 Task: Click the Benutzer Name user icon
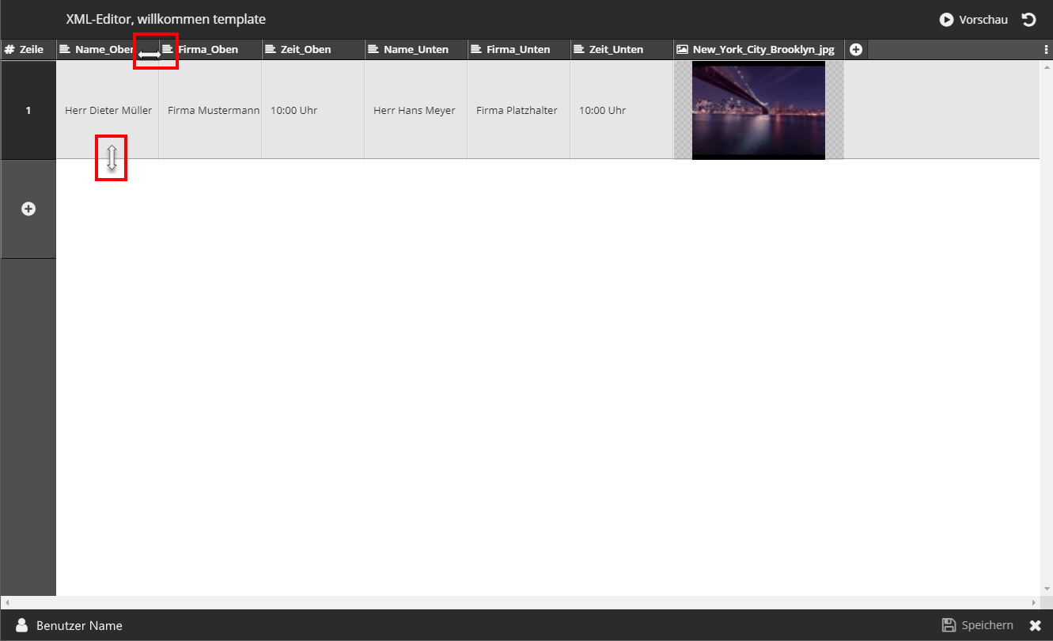coord(22,625)
